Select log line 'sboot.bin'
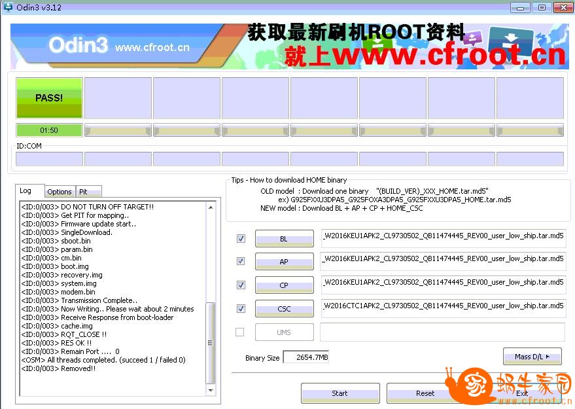The width and height of the screenshot is (575, 409). point(56,241)
